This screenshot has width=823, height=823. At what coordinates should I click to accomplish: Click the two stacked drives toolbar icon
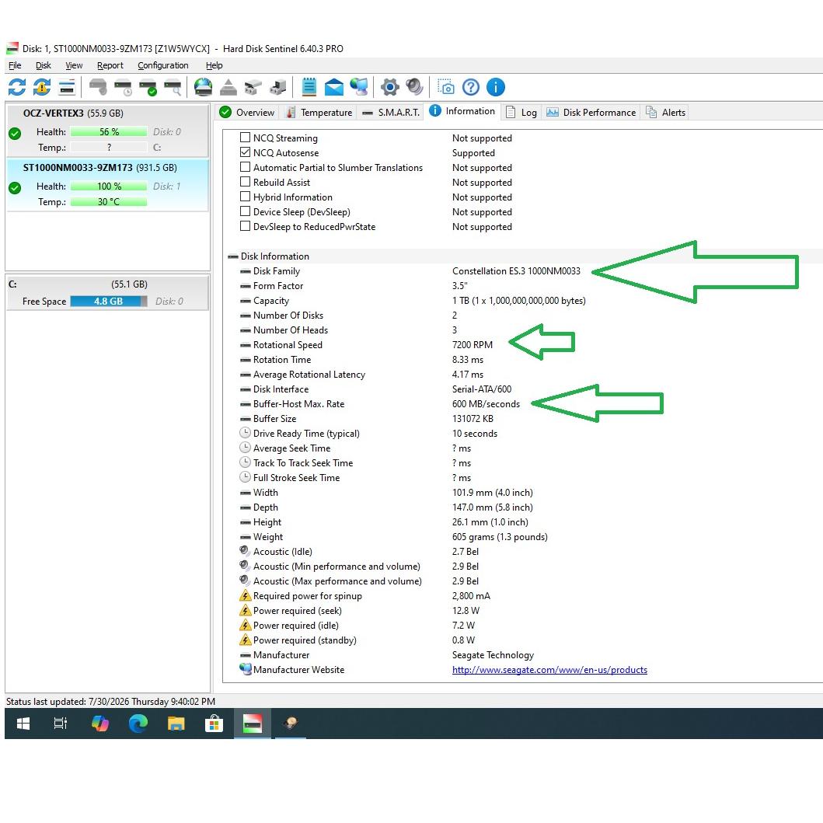point(253,87)
